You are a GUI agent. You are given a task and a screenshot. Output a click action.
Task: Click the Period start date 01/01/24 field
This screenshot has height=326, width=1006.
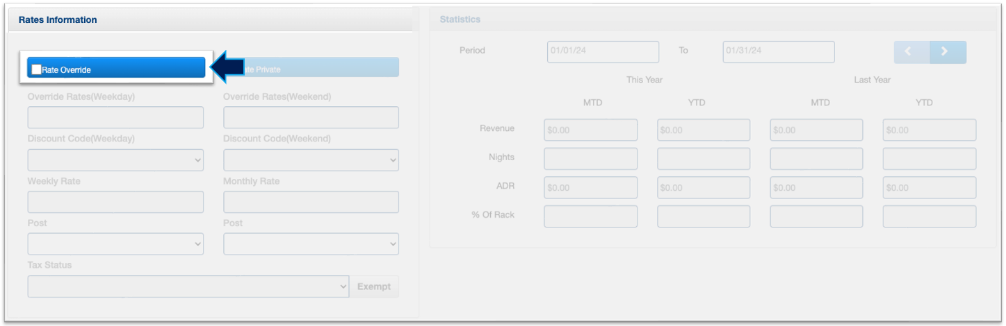pos(603,52)
